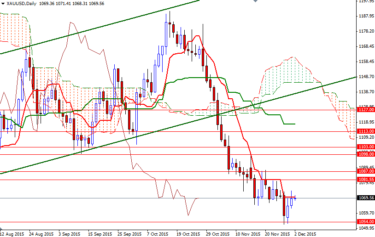375x237 pixels.
Task: Select the 1054.00 support level label
Action: pos(366,222)
